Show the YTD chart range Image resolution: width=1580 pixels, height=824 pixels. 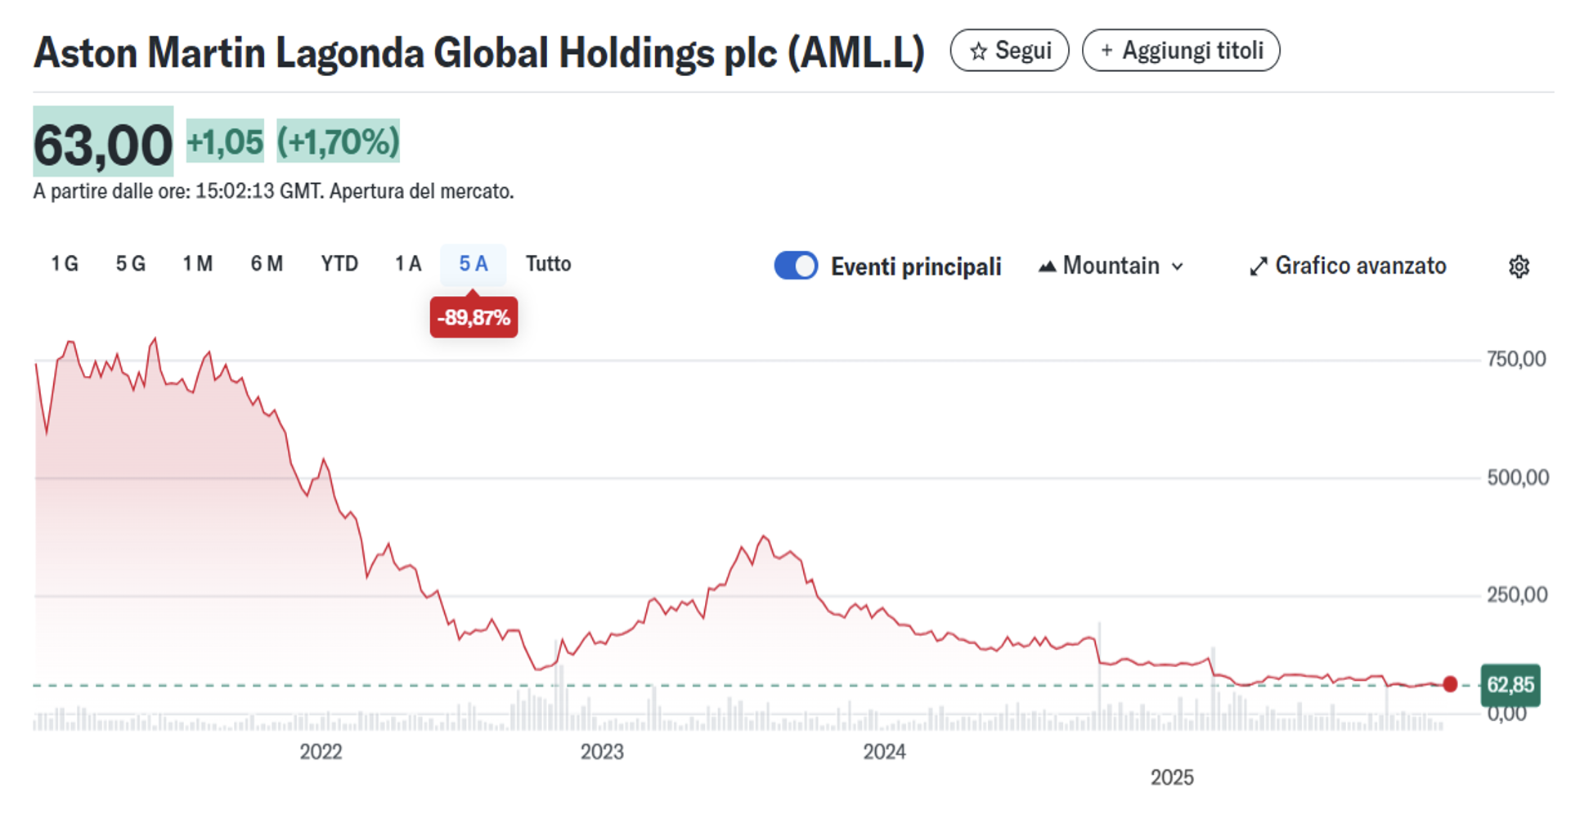tap(339, 264)
